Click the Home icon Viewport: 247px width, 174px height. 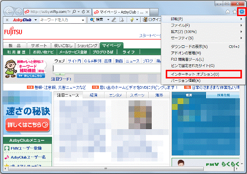[228, 12]
